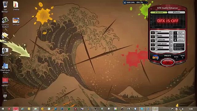Select Music Type II mode
Image resolution: width=197 pixels, height=111 pixels.
click(x=179, y=36)
